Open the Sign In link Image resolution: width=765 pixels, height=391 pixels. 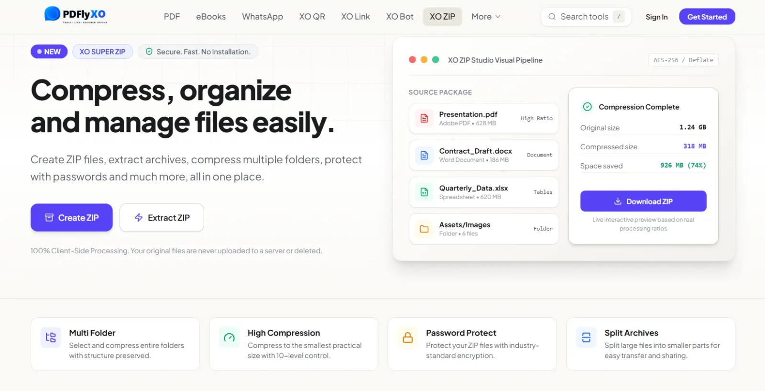click(x=656, y=17)
